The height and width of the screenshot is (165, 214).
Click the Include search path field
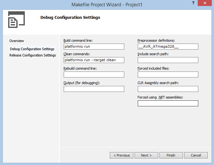pos(168,60)
